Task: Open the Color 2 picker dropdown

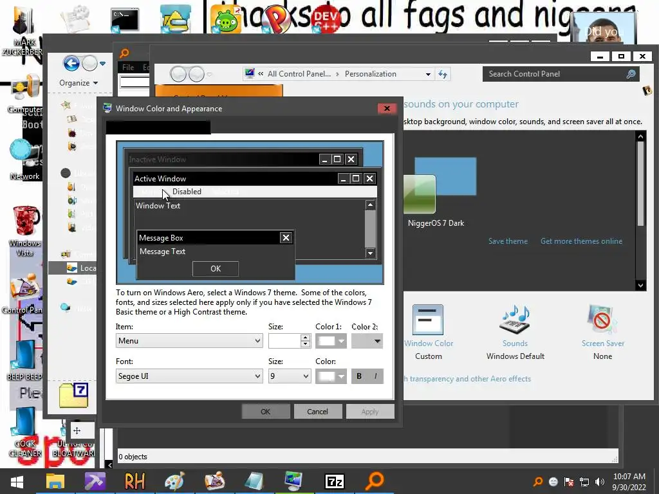Action: tap(367, 341)
